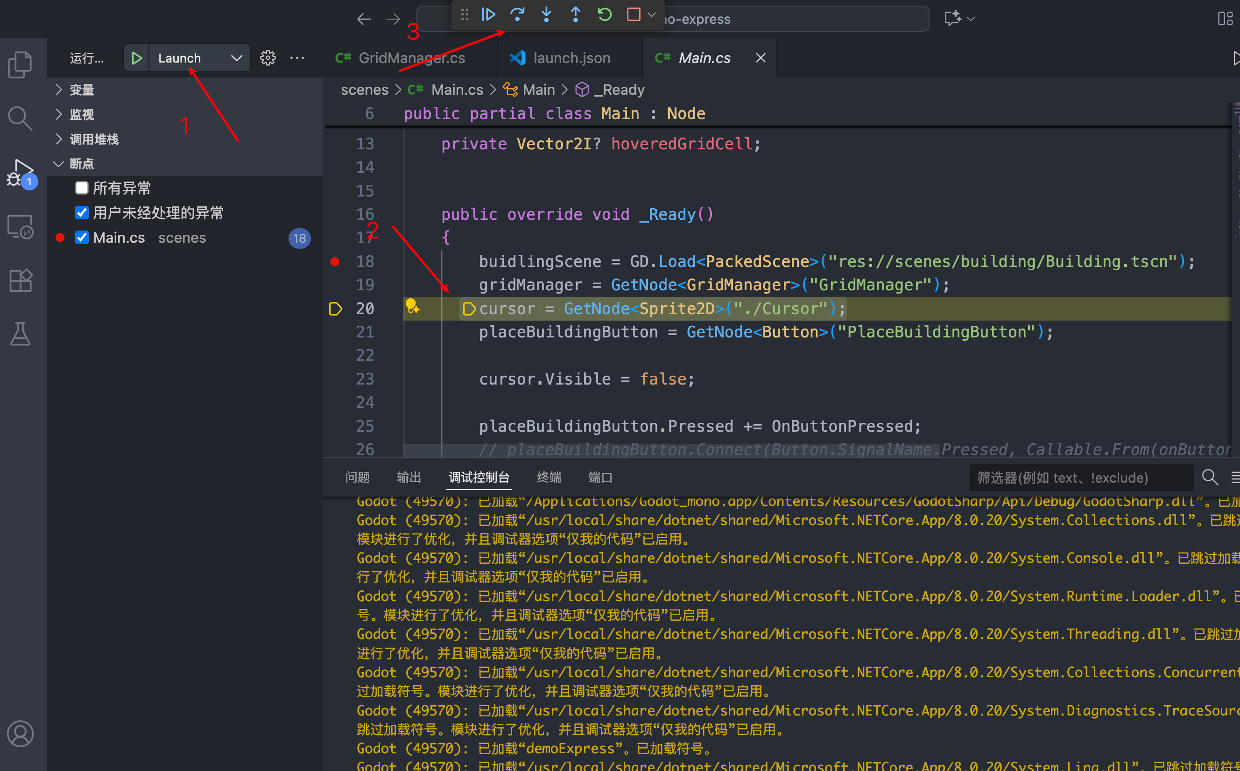Screen dimensions: 1240x771
Task: Click the debug Continue button
Action: tap(488, 15)
